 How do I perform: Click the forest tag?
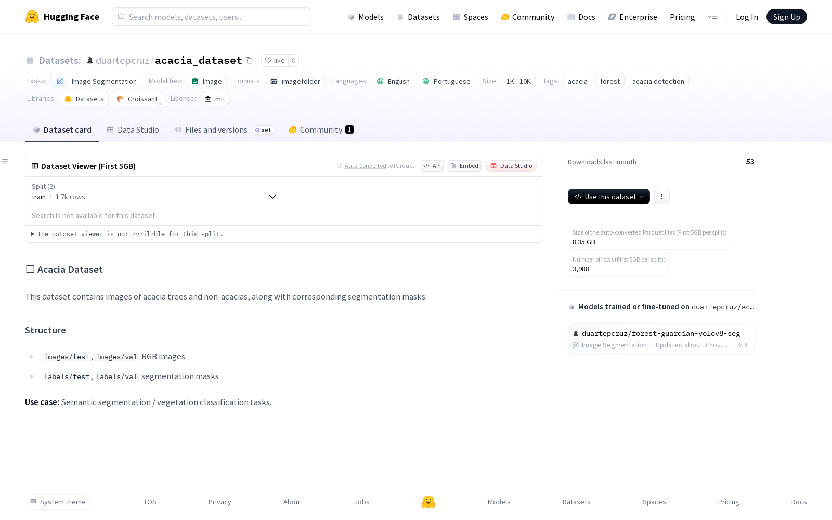tap(610, 81)
